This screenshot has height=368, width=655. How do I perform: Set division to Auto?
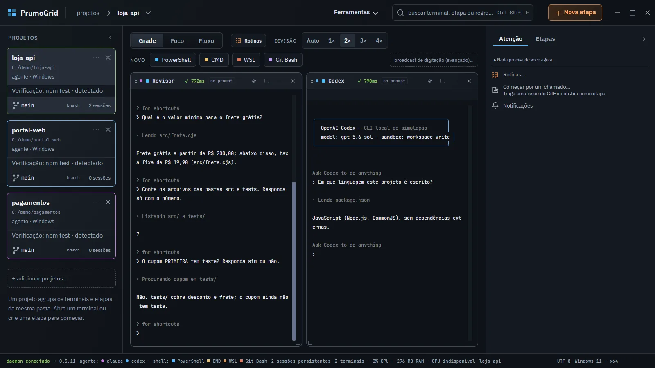pyautogui.click(x=313, y=40)
